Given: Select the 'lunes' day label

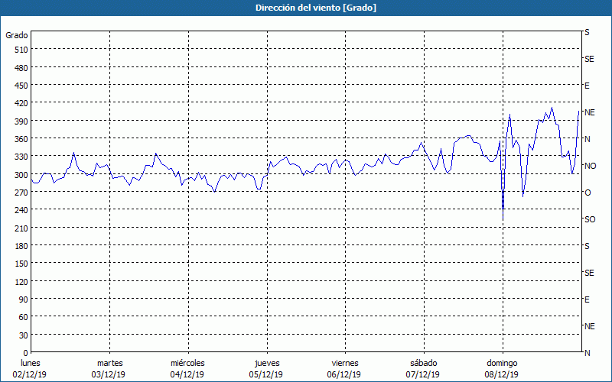Looking at the screenshot, I should coord(31,363).
